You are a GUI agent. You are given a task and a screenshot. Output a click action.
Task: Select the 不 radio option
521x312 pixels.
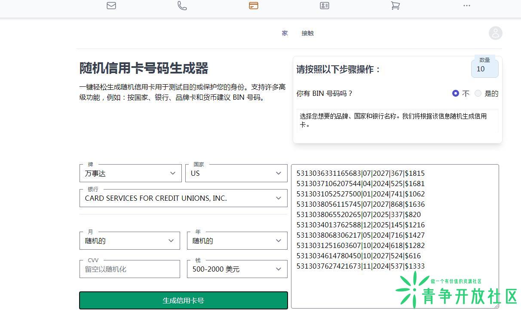click(x=456, y=93)
